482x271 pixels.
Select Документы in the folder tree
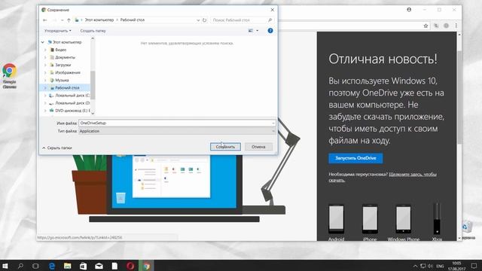click(x=65, y=57)
